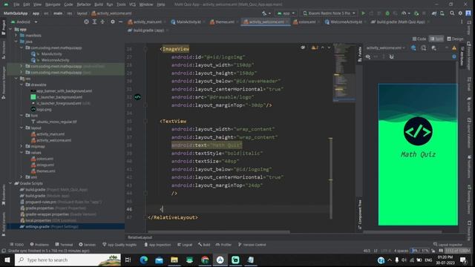Viewport: 475px width, 267px height.
Task: Open Xiaomi Redmi Note device dropdown
Action: coord(330,13)
